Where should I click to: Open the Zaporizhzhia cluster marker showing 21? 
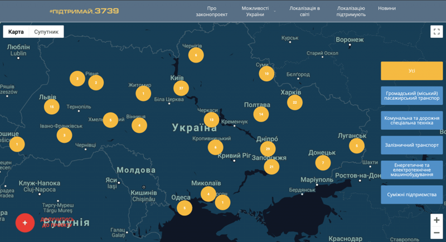(x=272, y=166)
